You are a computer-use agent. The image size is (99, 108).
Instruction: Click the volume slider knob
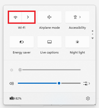[x=59, y=83]
